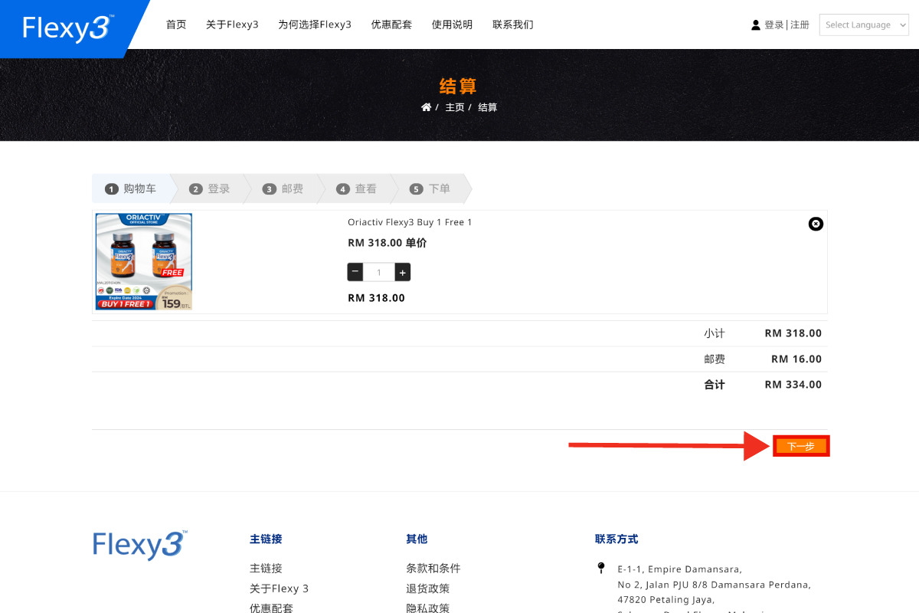Open 关于Flexy3 menu item
The image size is (919, 613).
pyautogui.click(x=232, y=25)
